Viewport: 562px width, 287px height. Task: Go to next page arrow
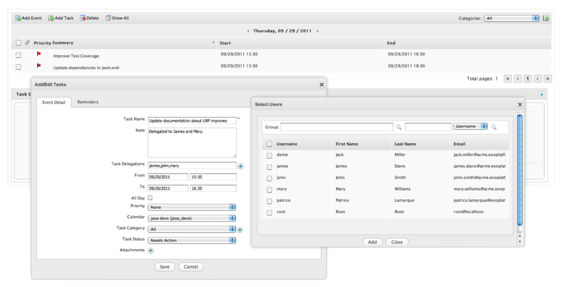point(537,79)
